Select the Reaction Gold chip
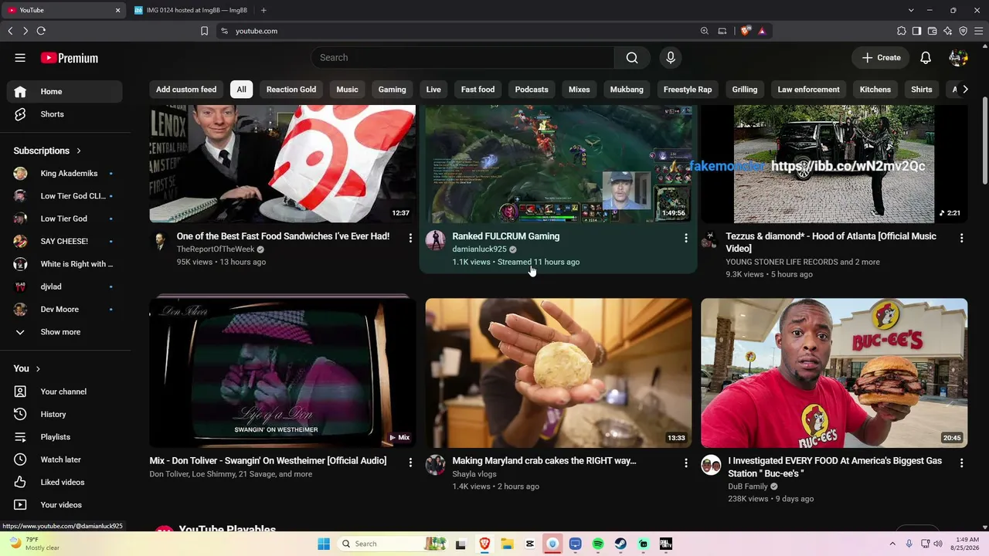This screenshot has width=989, height=556. [x=291, y=90]
